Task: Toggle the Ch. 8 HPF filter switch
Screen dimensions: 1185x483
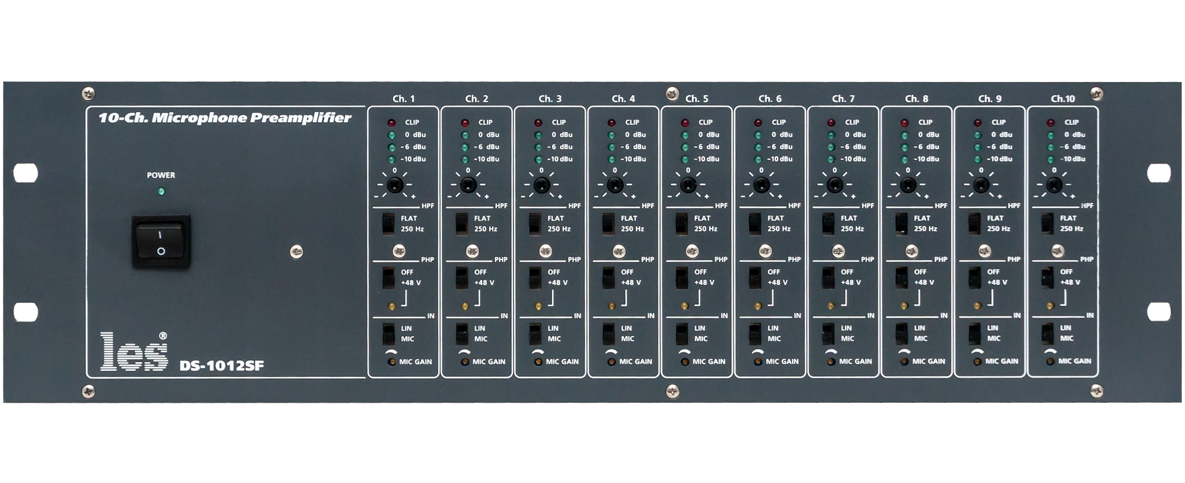Action: [902, 223]
